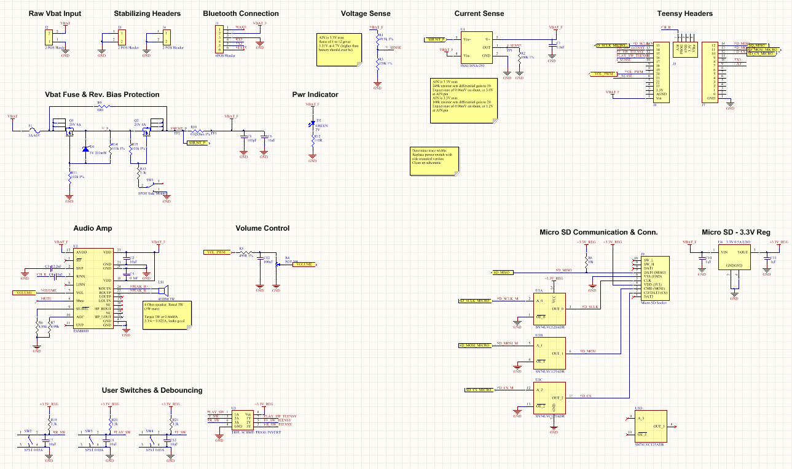The height and width of the screenshot is (469, 792).
Task: Click the "Current Sense" section title
Action: point(479,14)
